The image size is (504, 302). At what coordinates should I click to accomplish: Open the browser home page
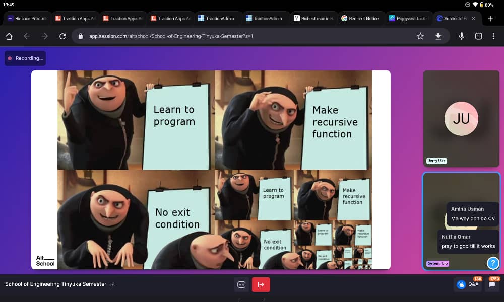click(x=9, y=36)
